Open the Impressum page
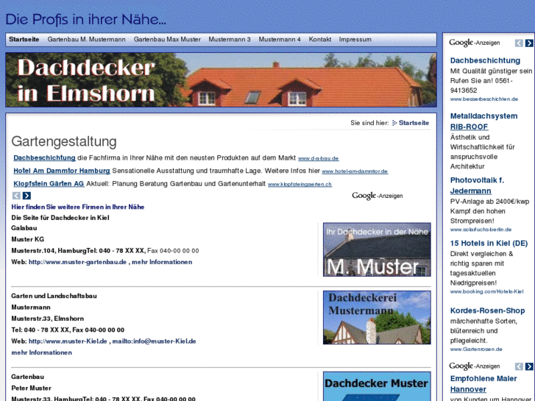The width and height of the screenshot is (535, 401). click(355, 39)
